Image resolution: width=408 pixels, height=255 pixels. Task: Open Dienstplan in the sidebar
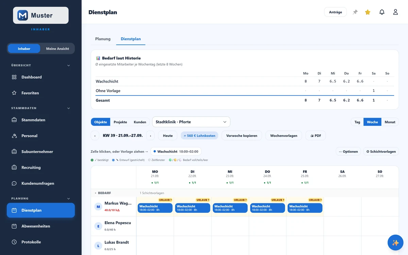41,210
